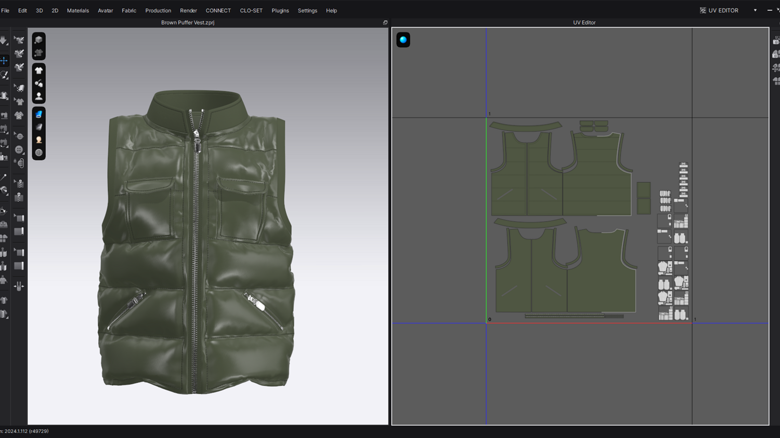Screen dimensions: 780x438
Task: Toggle the white T-shirt Show Garment icon
Action: (38, 71)
